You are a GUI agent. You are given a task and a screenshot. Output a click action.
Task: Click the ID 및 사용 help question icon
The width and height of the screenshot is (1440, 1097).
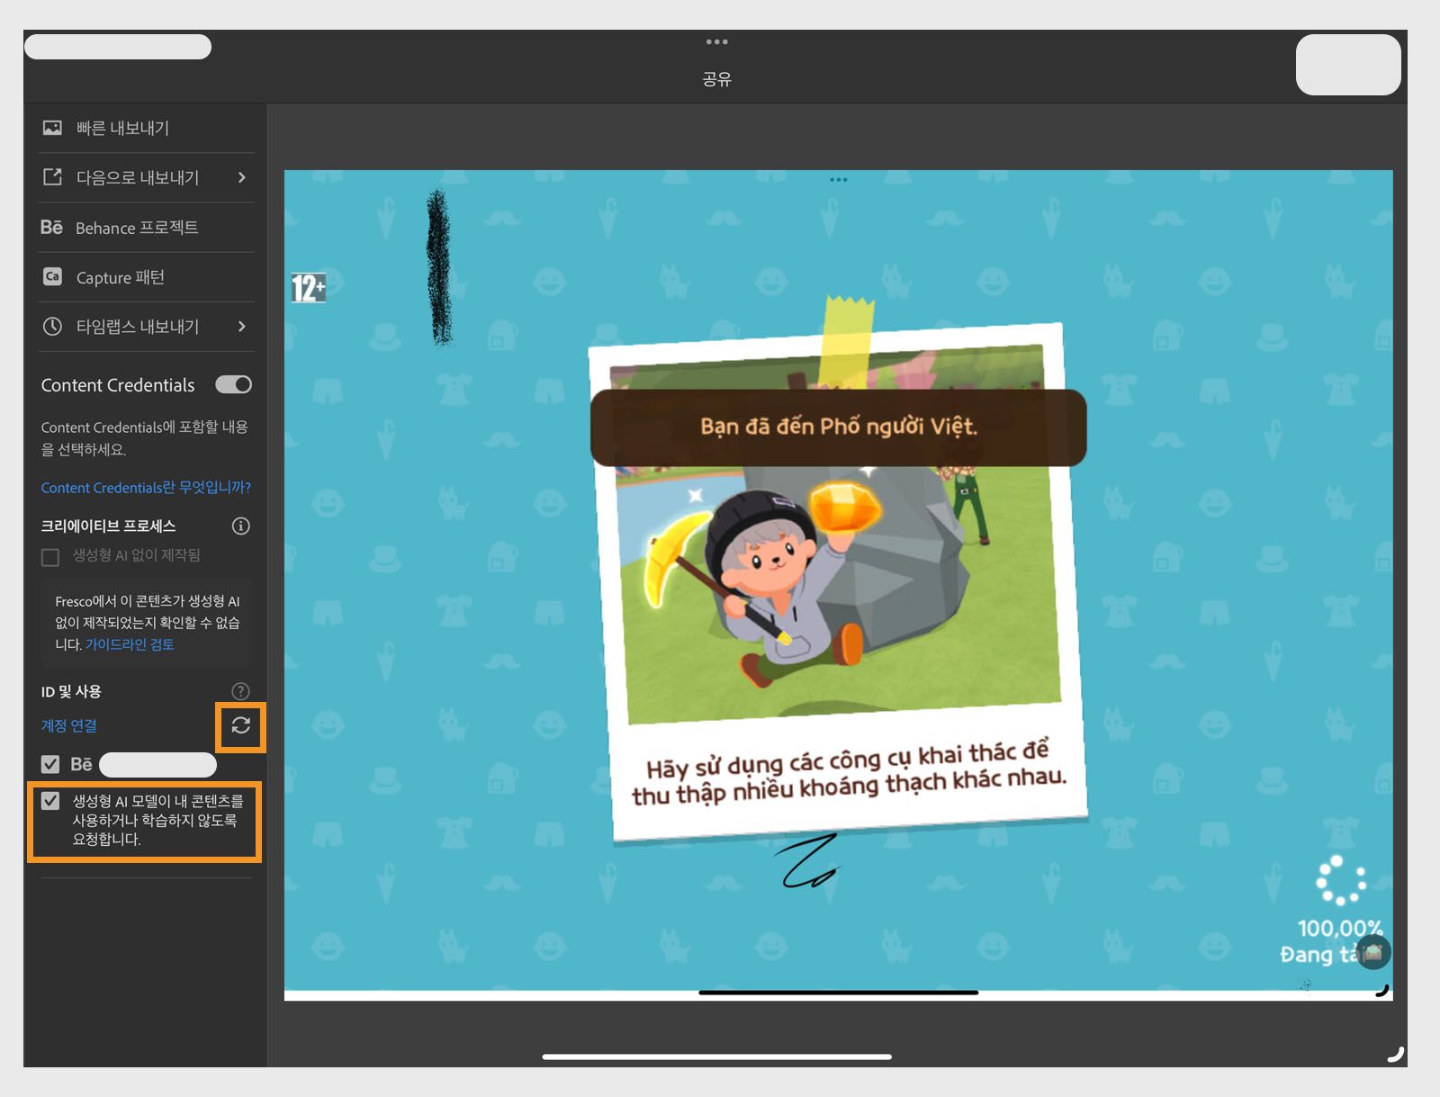tap(240, 690)
